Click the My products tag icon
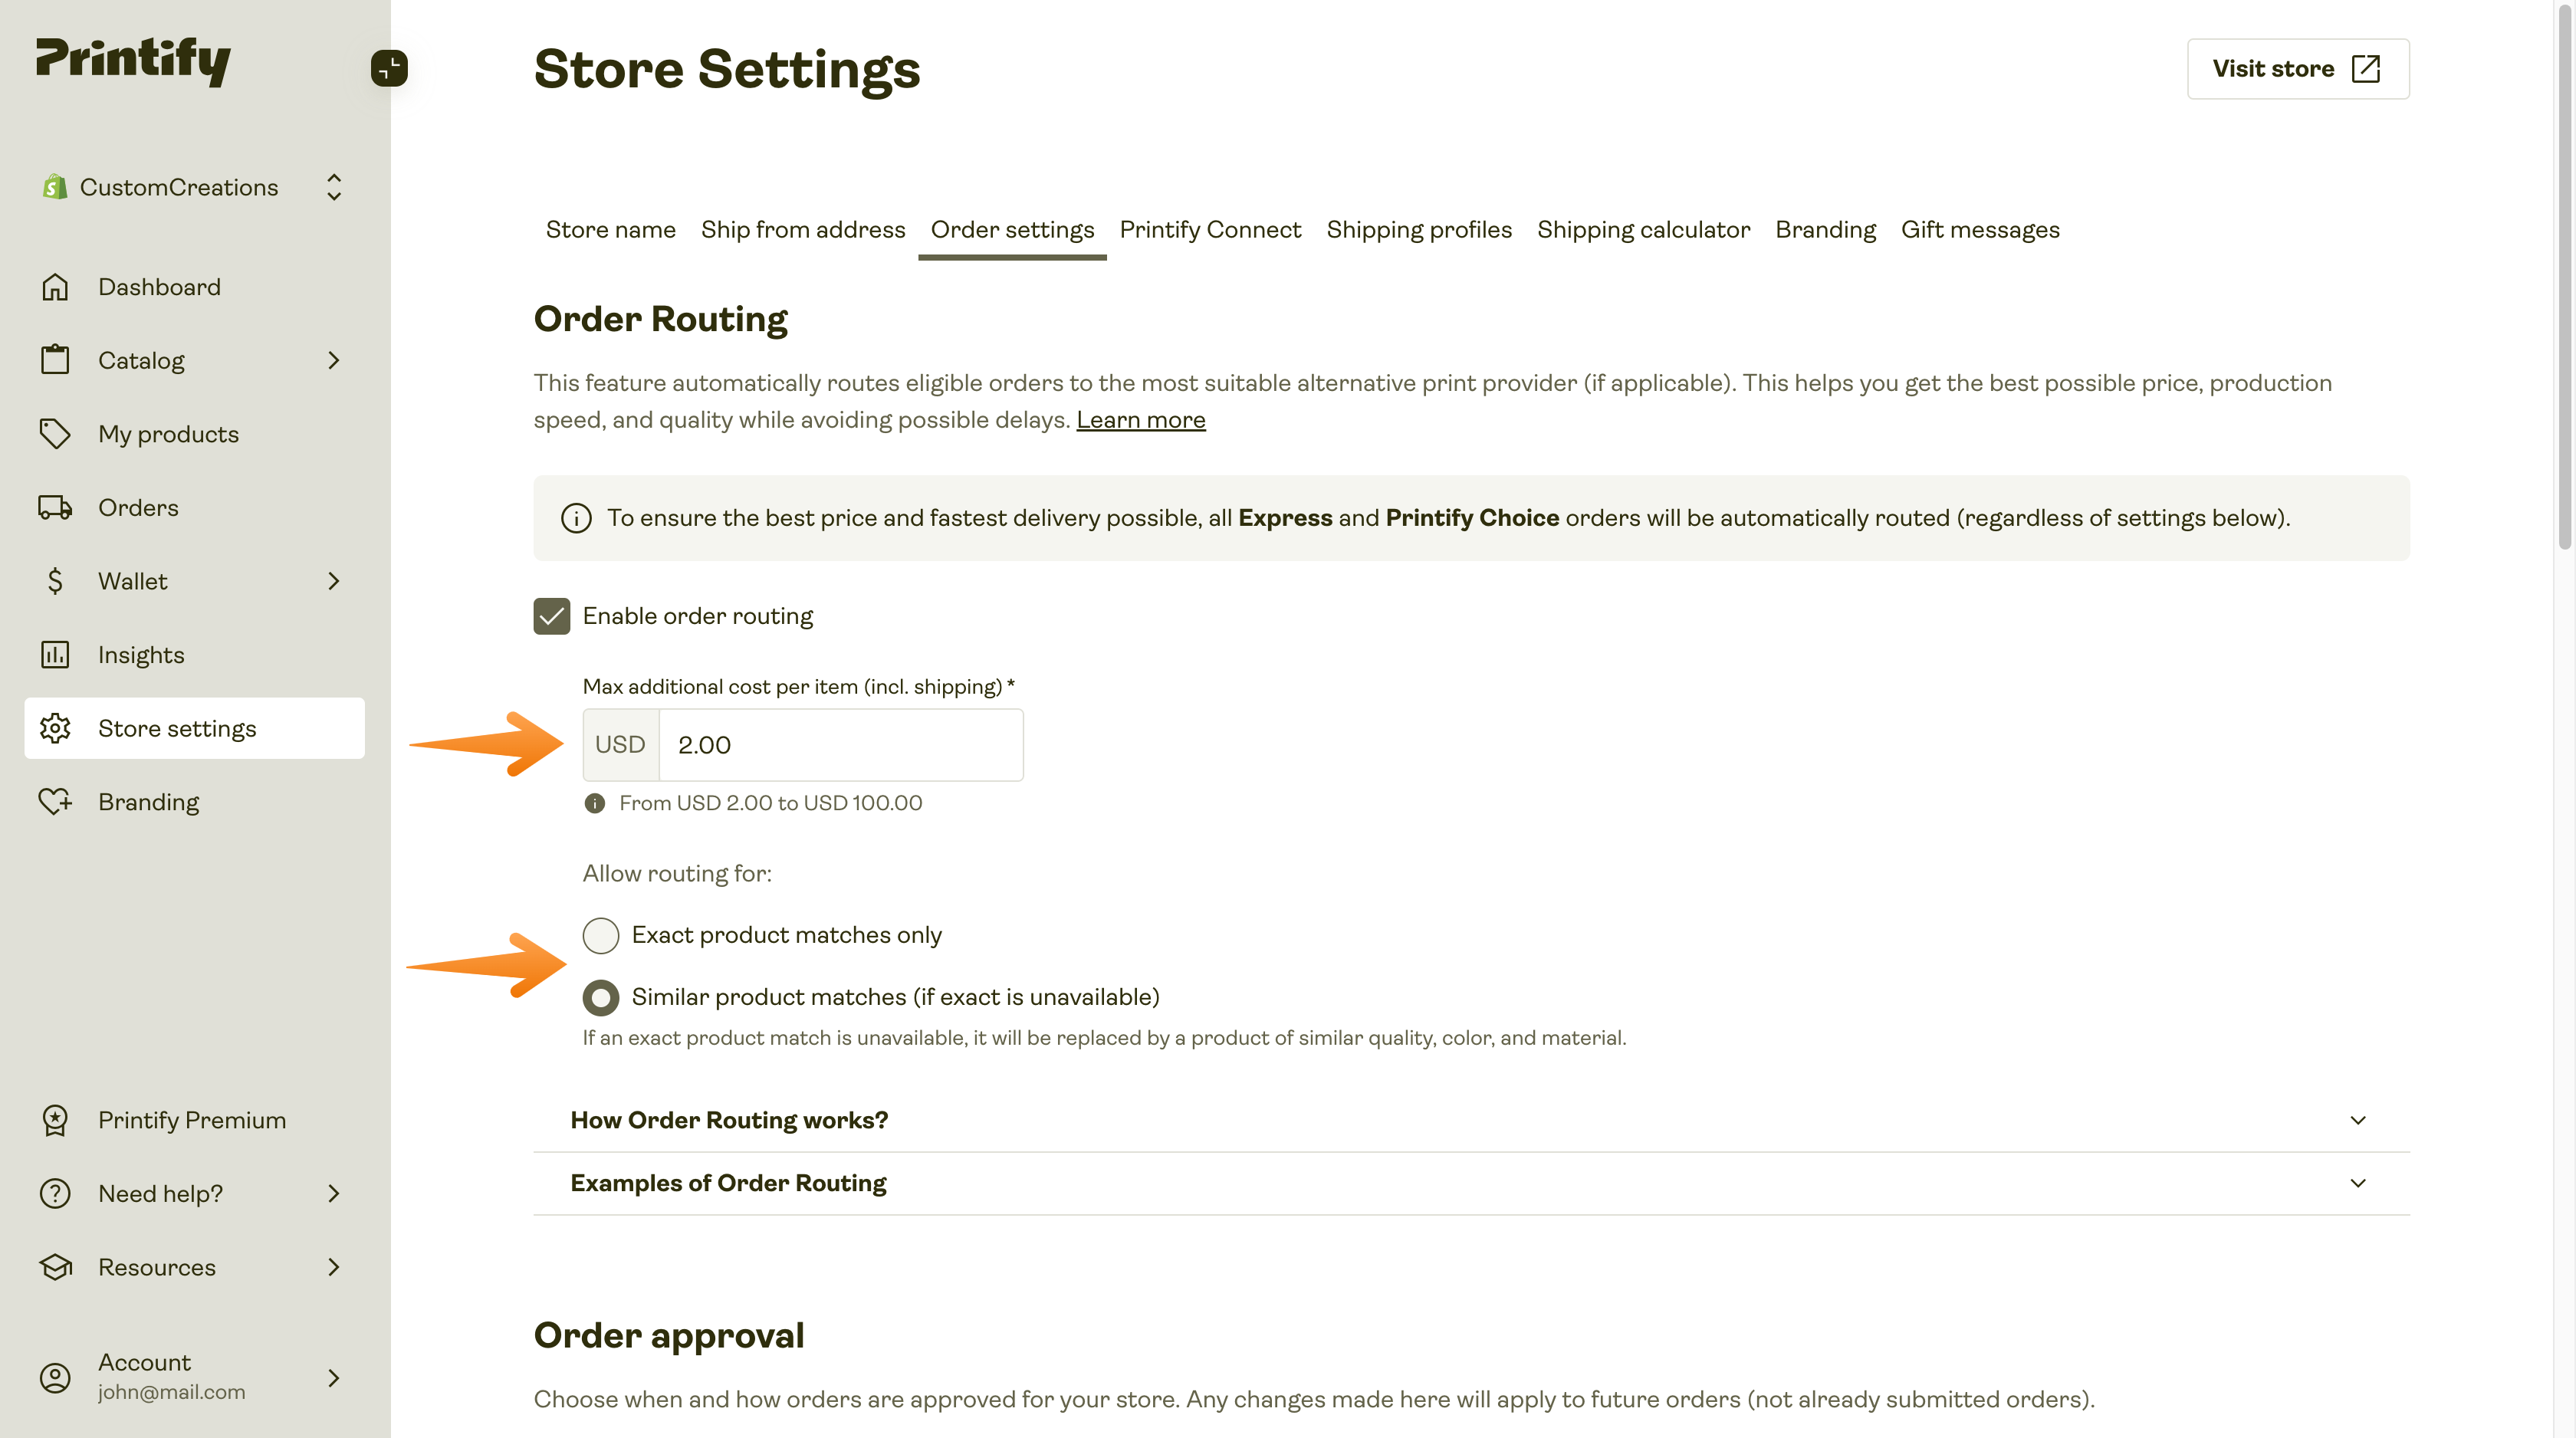The image size is (2576, 1438). (55, 434)
